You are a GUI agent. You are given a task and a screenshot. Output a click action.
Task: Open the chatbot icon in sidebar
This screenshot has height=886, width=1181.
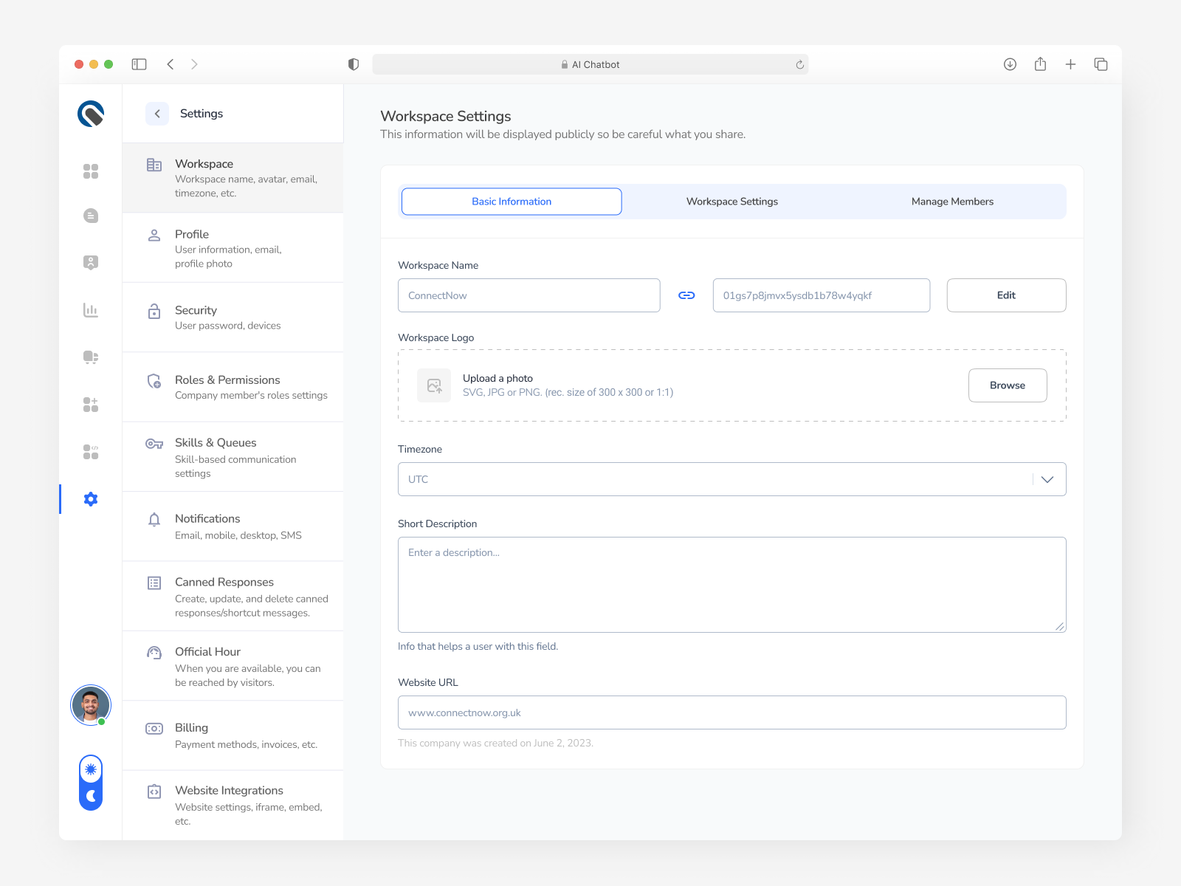click(90, 357)
